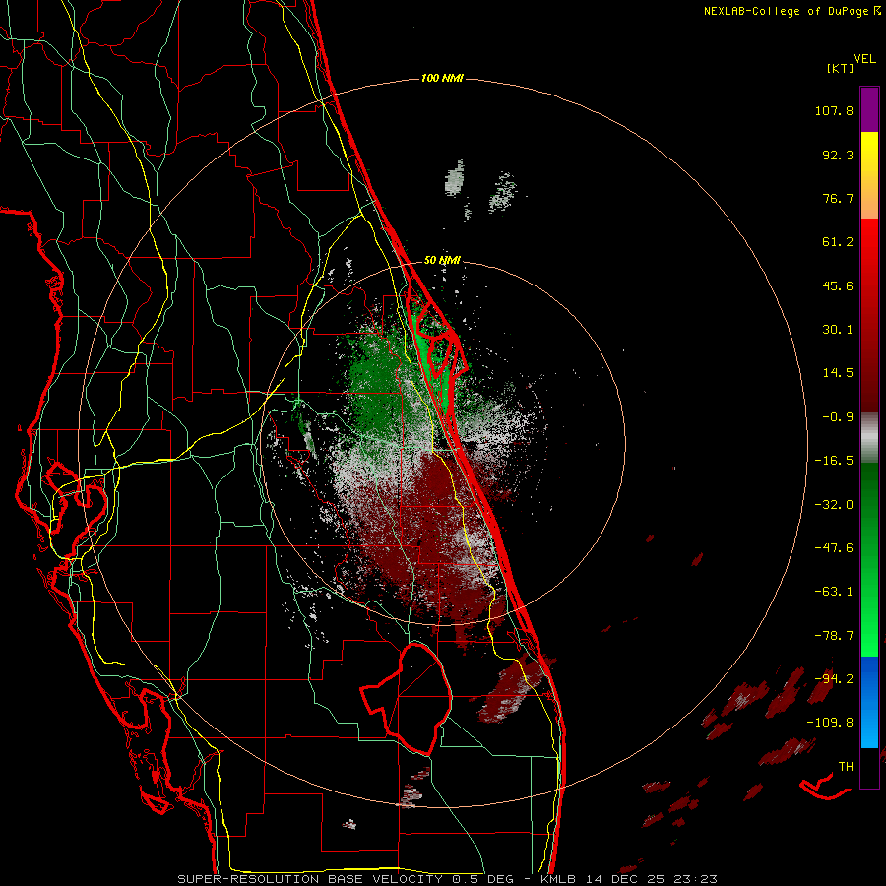Click the Super-Resolution Base Velocity caption at bottom

[x=447, y=879]
